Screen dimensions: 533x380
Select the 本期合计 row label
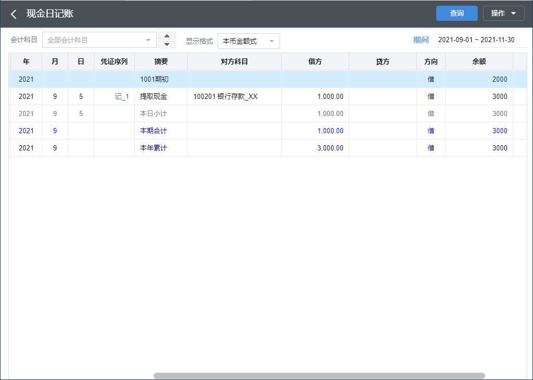[154, 131]
